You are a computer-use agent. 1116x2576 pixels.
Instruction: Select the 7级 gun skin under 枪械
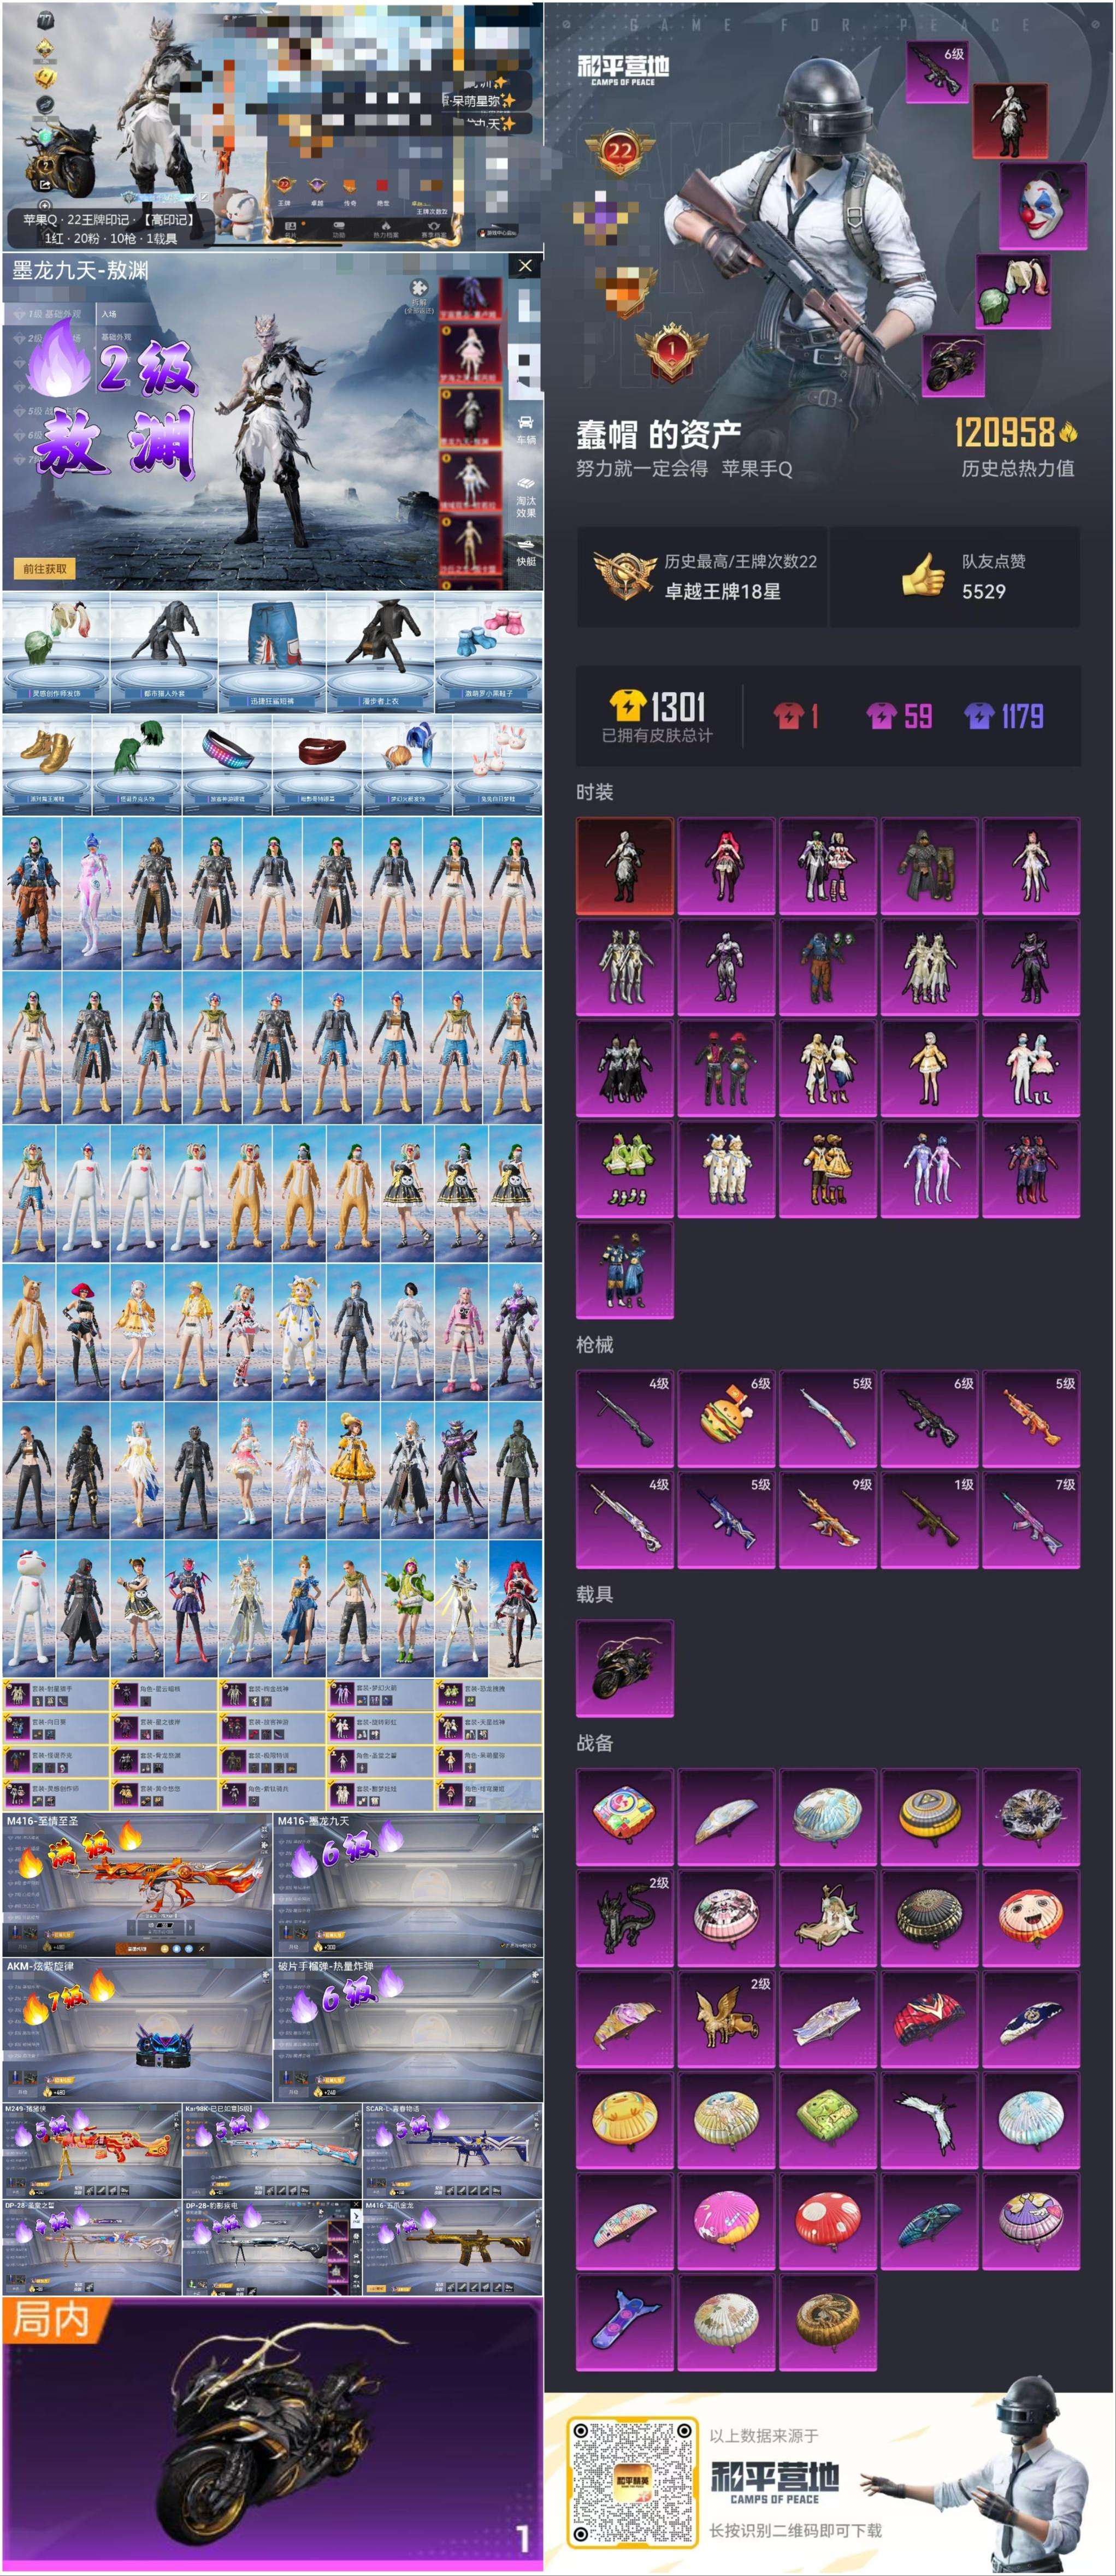(1031, 1520)
